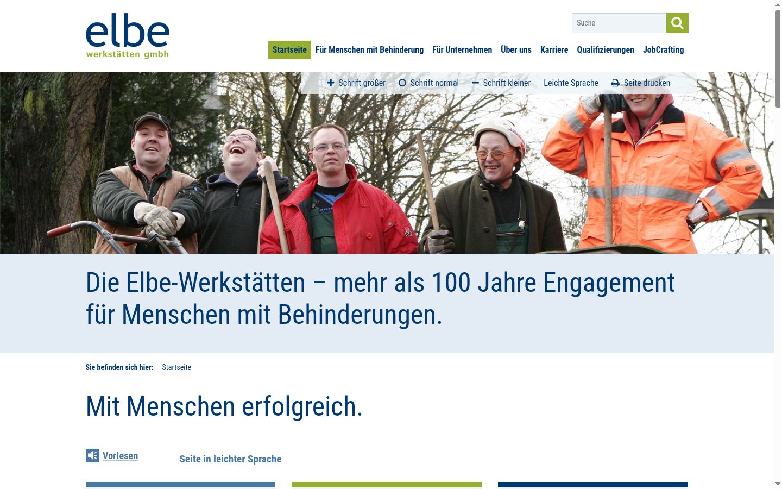
Task: Click the vertical page scrollbar thumb
Action: click(778, 54)
